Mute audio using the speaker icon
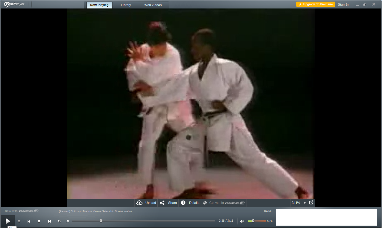This screenshot has width=382, height=228. (242, 221)
